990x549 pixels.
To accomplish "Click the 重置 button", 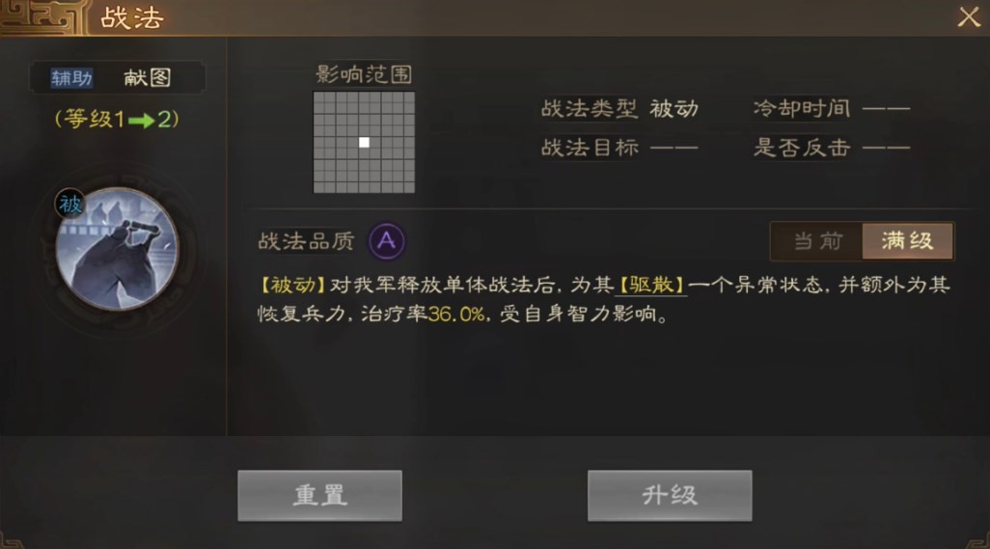I will (319, 495).
